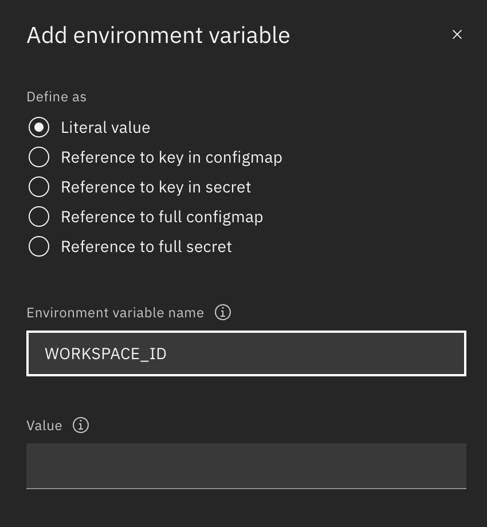Close the Add environment variable dialog
Image resolution: width=487 pixels, height=527 pixels.
pos(457,35)
